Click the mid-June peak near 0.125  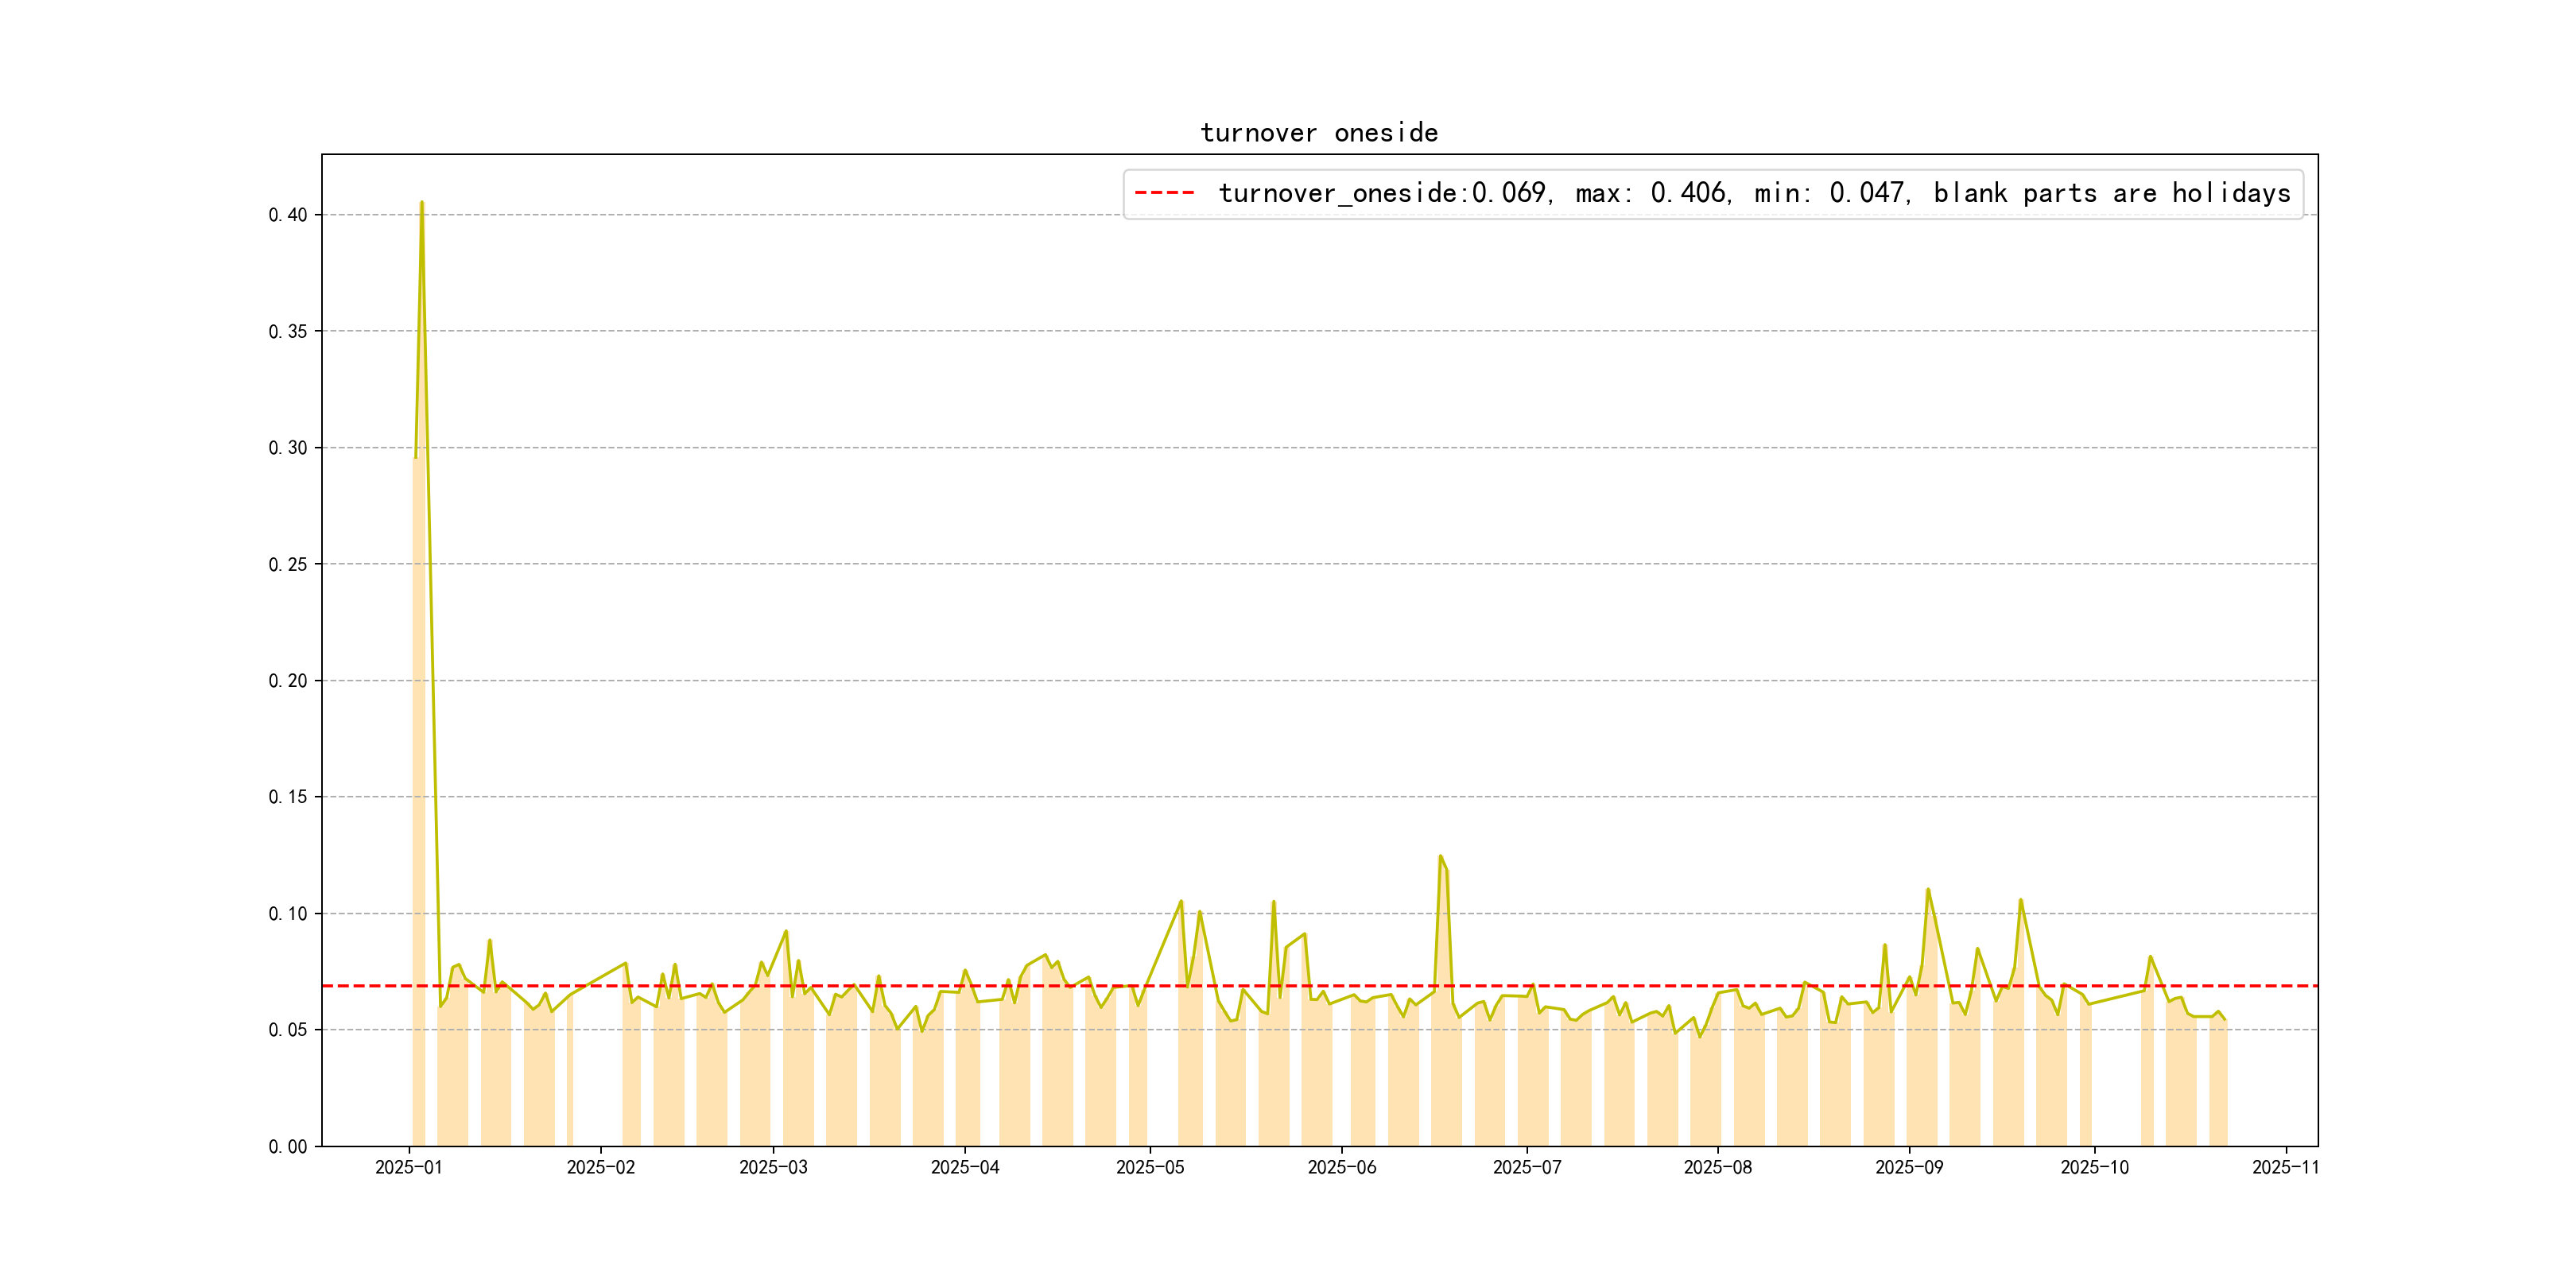(x=1440, y=856)
